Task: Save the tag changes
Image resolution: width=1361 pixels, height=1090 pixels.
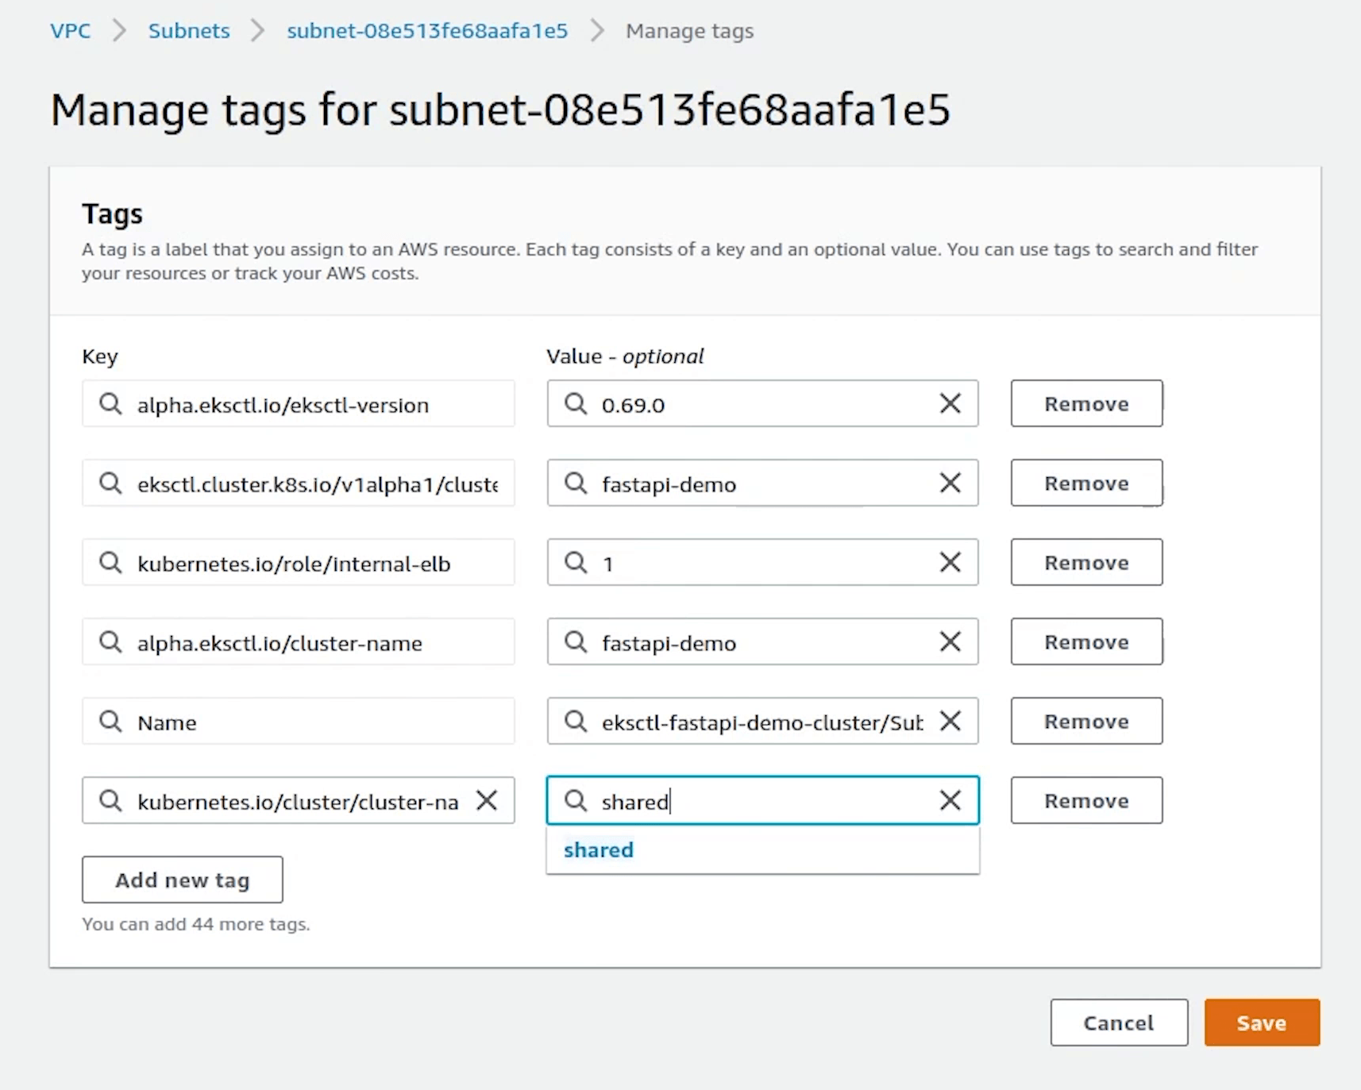Action: (x=1261, y=1023)
